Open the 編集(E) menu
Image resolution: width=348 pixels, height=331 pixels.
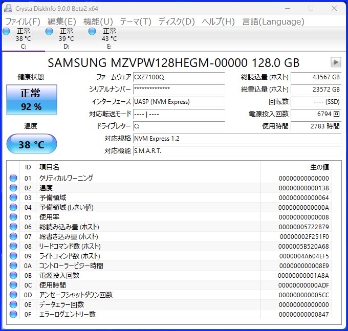pos(62,21)
